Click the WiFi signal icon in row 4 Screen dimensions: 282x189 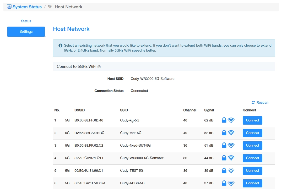pyautogui.click(x=231, y=158)
